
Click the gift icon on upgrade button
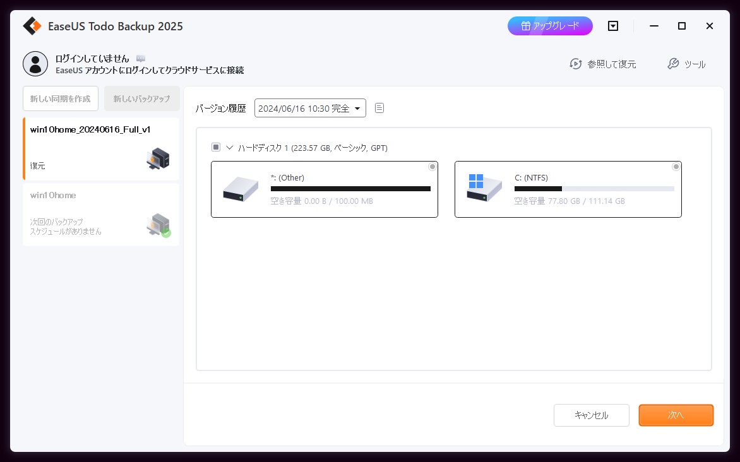526,26
